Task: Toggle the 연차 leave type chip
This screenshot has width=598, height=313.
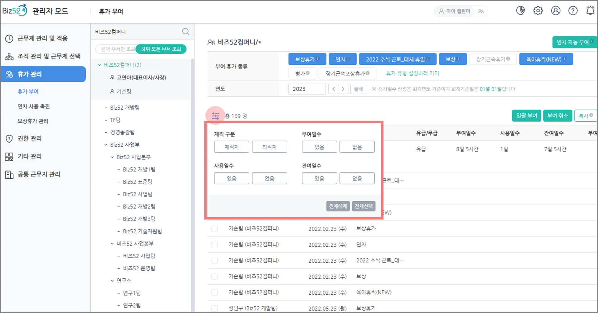Action: tap(343, 59)
